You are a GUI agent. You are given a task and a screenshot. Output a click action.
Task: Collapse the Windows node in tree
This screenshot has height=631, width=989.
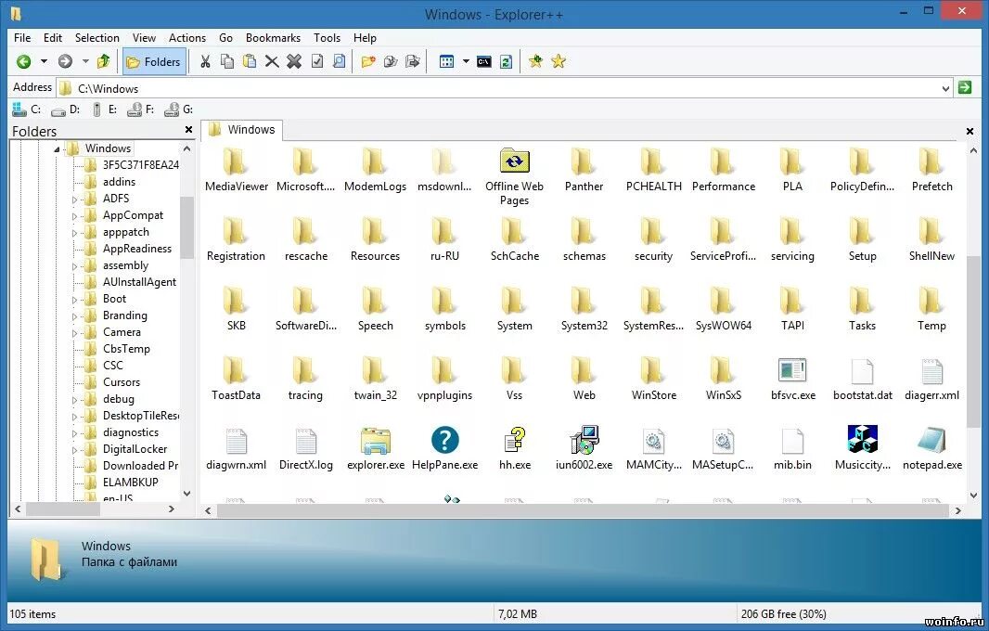pos(57,149)
